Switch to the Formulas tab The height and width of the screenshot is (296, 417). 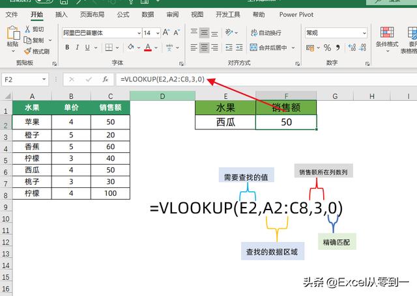point(123,14)
